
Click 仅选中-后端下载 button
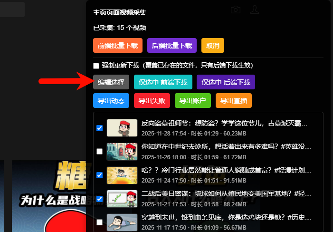[x=226, y=82]
